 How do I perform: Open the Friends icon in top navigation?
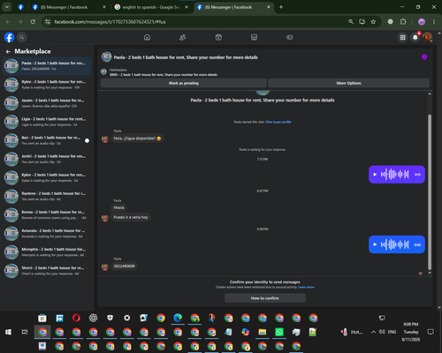click(x=183, y=37)
